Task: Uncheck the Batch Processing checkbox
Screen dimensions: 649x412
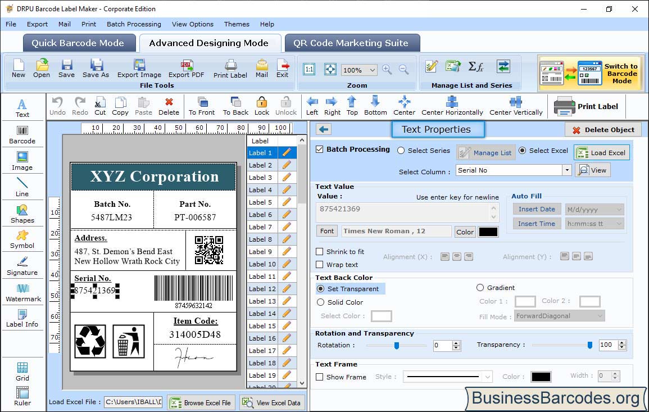Action: (320, 149)
